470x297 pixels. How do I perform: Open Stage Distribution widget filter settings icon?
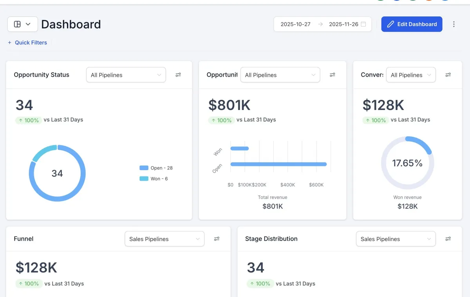click(x=448, y=239)
